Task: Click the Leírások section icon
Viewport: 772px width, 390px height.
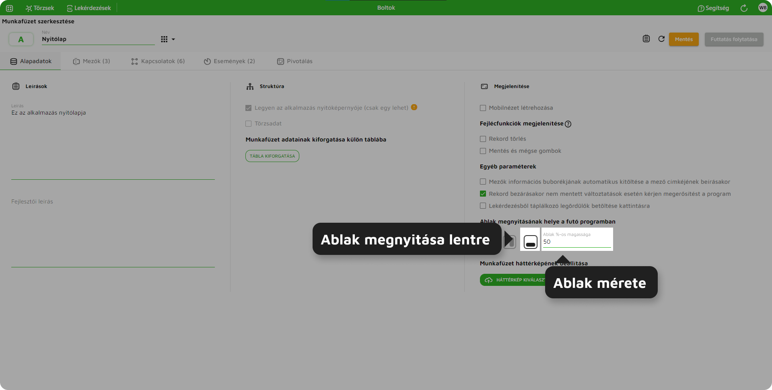Action: 16,86
